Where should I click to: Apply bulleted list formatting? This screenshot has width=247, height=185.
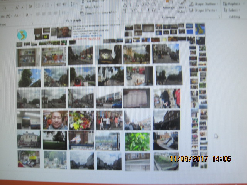[39, 6]
